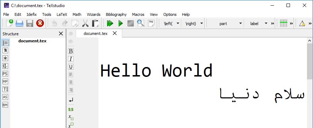This screenshot has height=128, width=313.
Task: Open the Tools menu
Action: [47, 14]
